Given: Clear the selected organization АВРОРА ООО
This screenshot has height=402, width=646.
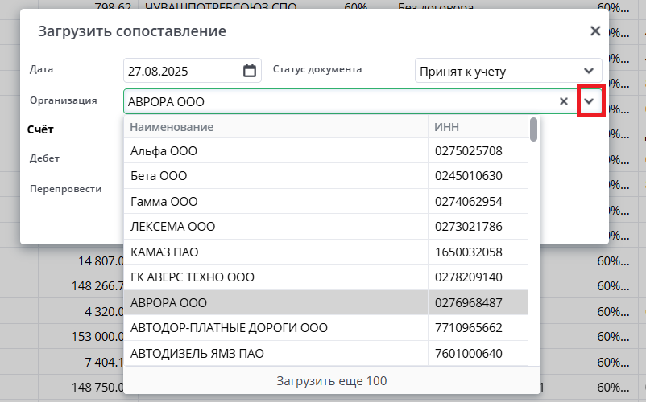Looking at the screenshot, I should (x=564, y=101).
